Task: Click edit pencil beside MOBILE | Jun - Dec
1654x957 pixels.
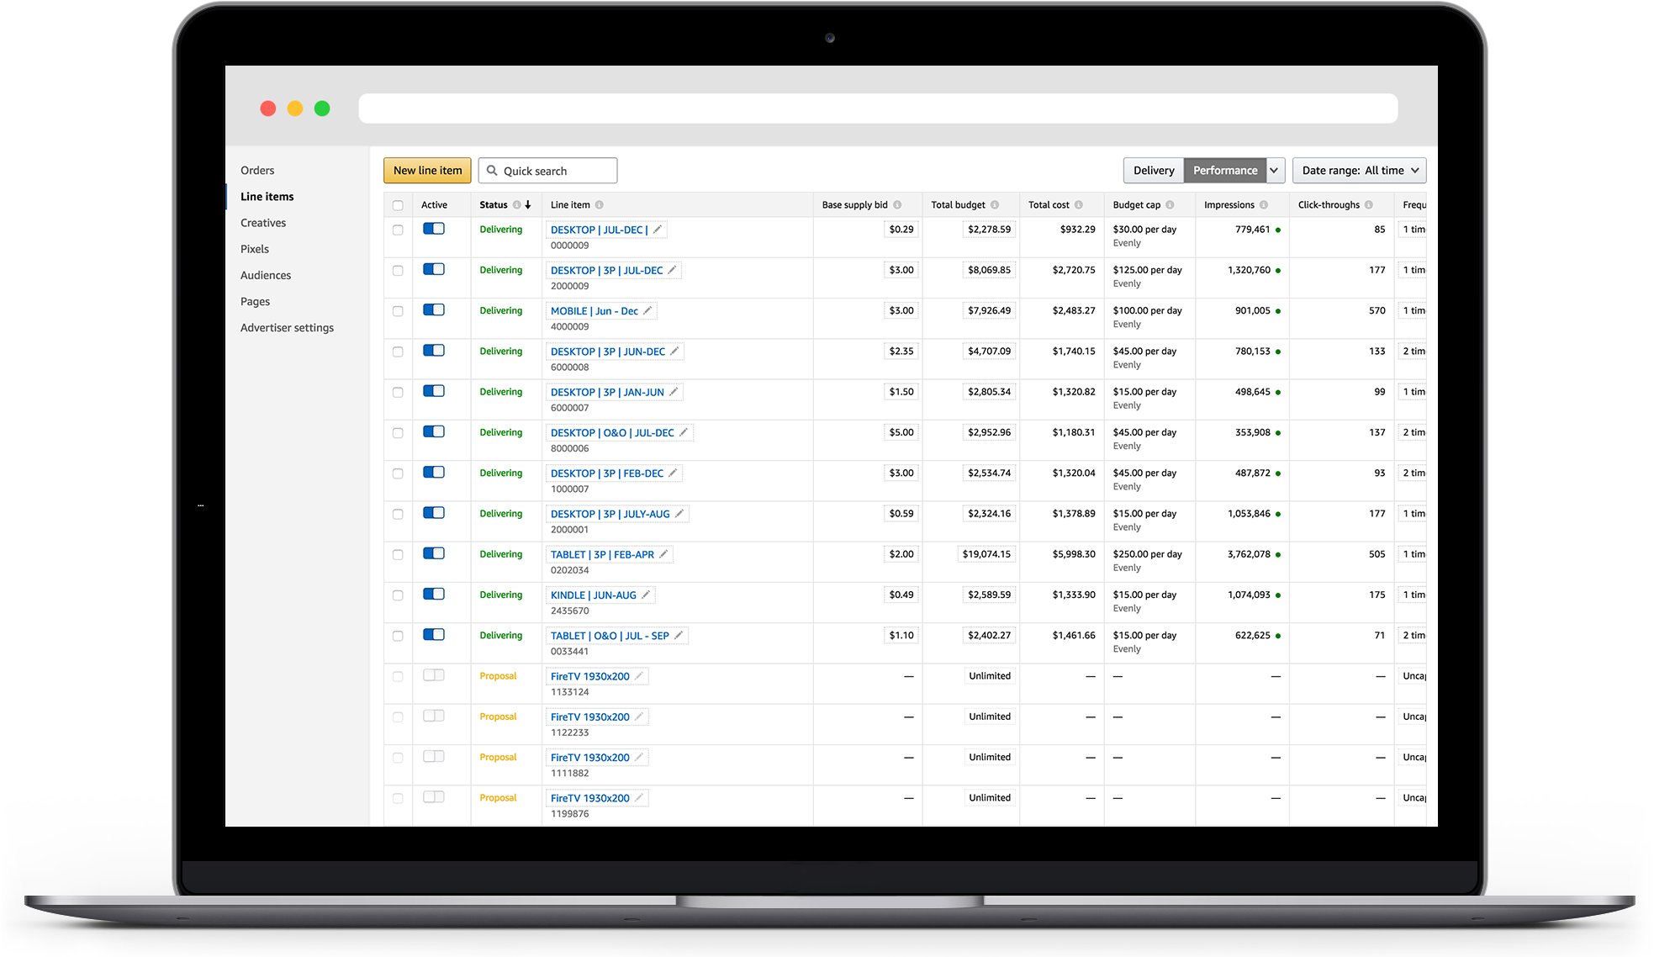Action: pyautogui.click(x=647, y=310)
